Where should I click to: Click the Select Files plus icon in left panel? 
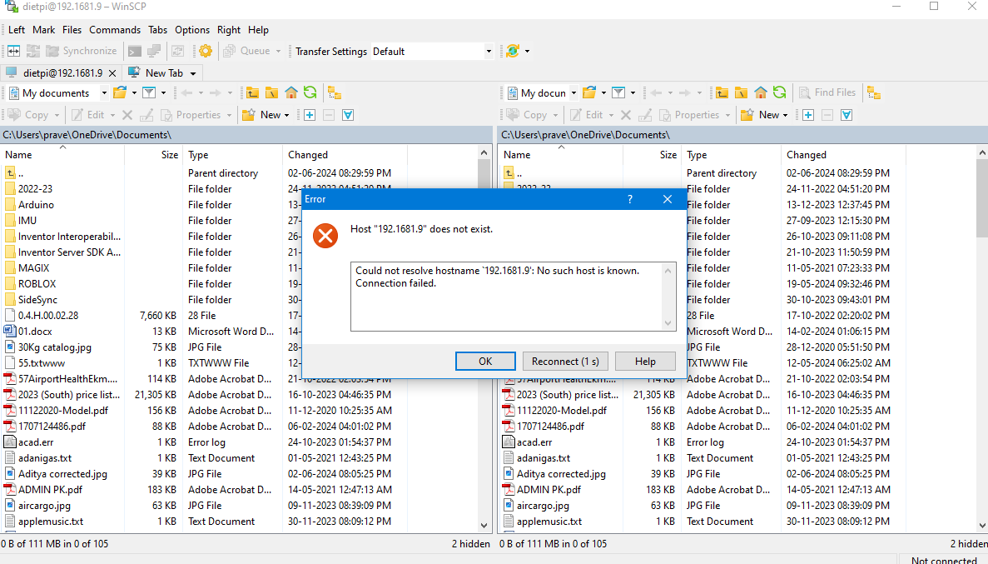tap(310, 115)
